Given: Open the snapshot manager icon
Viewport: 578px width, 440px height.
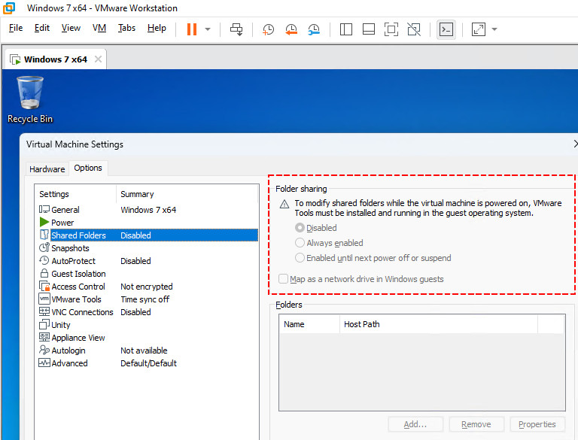Looking at the screenshot, I should coord(314,29).
